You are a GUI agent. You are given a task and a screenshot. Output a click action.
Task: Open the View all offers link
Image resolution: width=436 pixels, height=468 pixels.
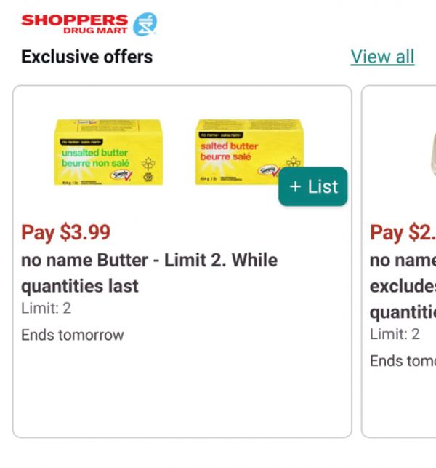(382, 57)
